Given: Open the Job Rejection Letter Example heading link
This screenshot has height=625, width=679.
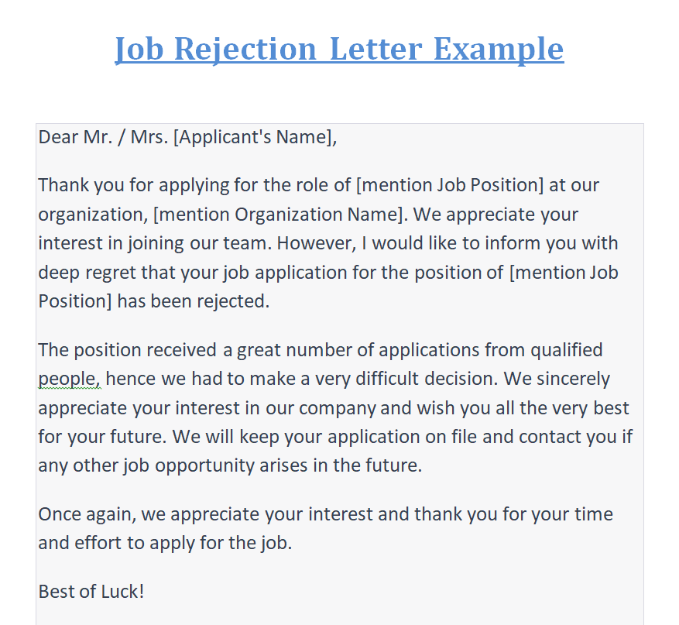Looking at the screenshot, I should click(339, 49).
